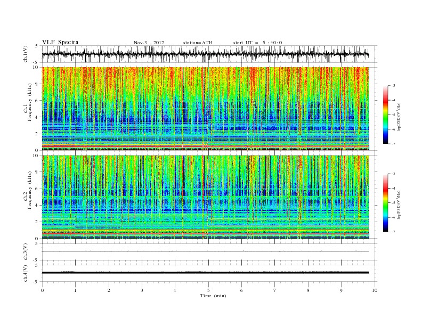Select the start UT time header text
This screenshot has height=326, width=422.
pos(257,43)
